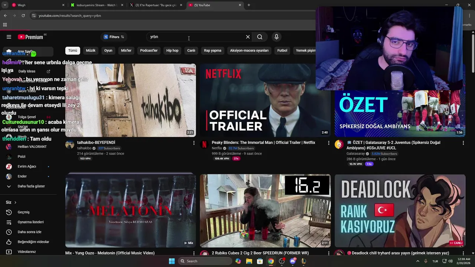Click the magnifier search button
Screen dimensions: 475x267
[x=260, y=37]
